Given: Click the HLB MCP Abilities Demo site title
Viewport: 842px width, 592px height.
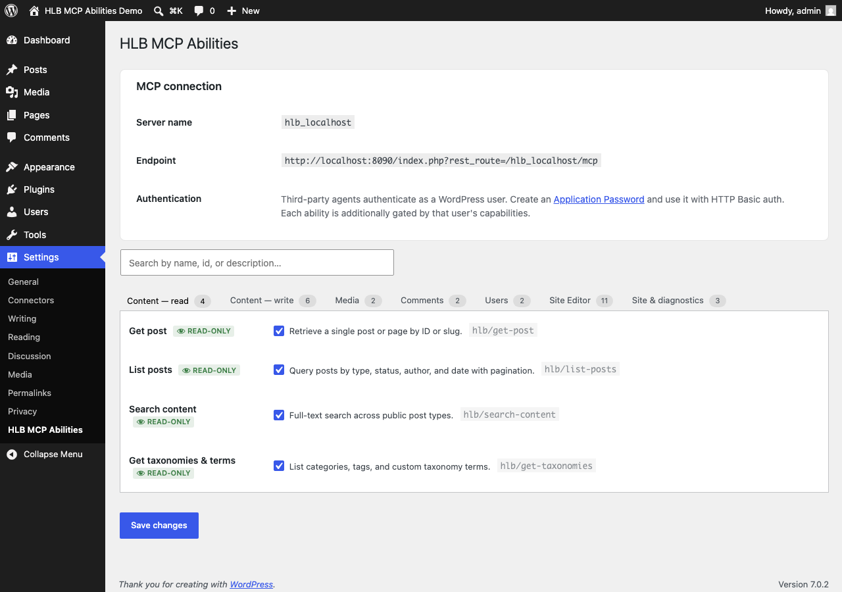Looking at the screenshot, I should [x=93, y=11].
